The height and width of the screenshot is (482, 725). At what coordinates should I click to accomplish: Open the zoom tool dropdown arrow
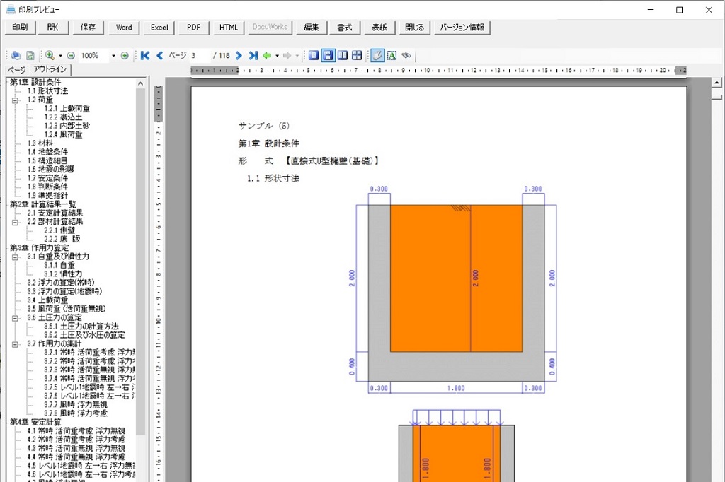(61, 56)
